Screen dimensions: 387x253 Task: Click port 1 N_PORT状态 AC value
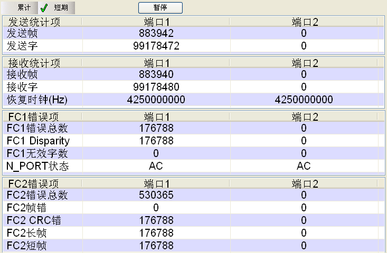(x=156, y=166)
